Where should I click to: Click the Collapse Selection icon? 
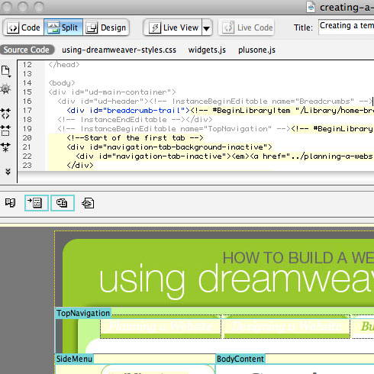[x=5, y=131]
